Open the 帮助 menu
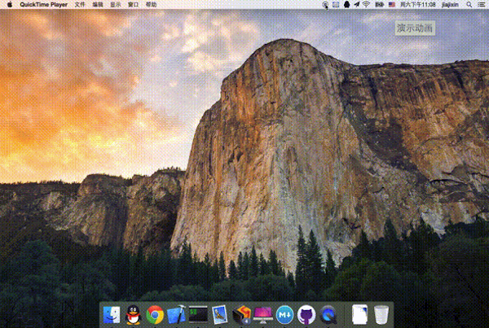The height and width of the screenshot is (328, 489). click(152, 4)
